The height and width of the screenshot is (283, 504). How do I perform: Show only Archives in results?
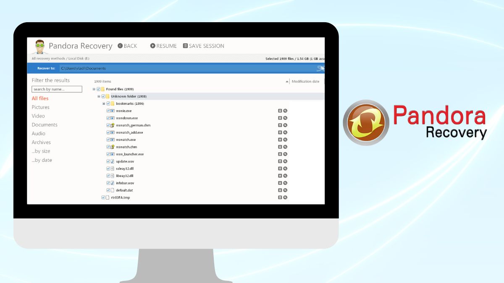click(41, 143)
